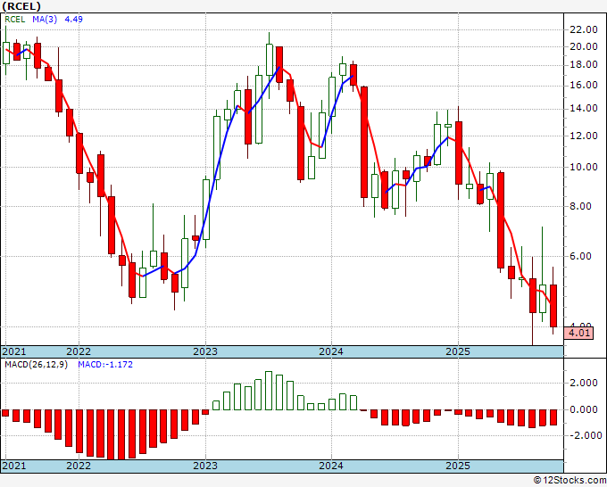
Task: Click the 2023 label on MACD panel axis
Action: pos(205,466)
